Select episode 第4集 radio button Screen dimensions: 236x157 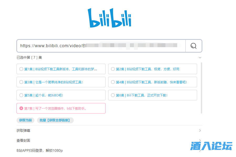(113, 82)
